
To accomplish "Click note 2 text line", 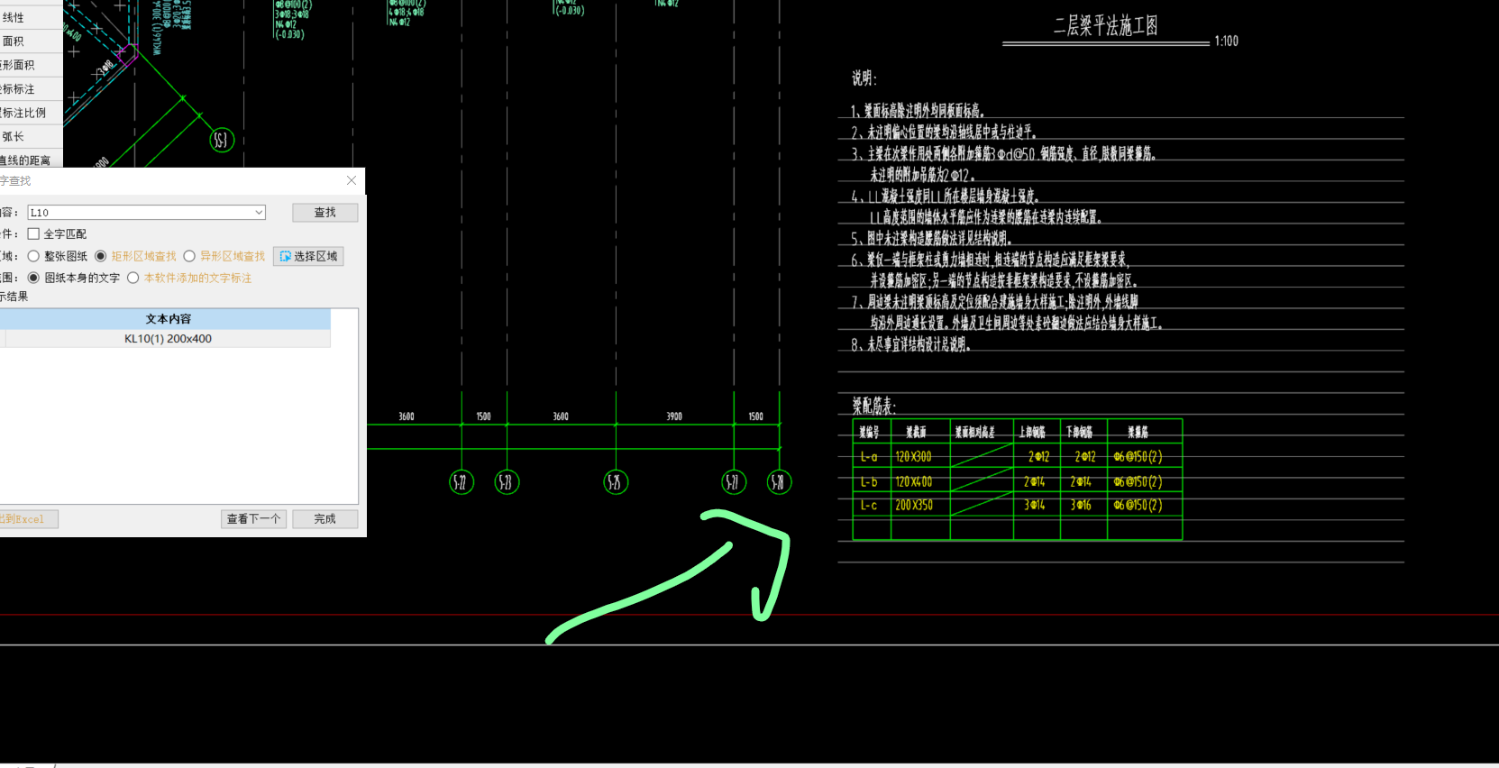I will [x=943, y=133].
